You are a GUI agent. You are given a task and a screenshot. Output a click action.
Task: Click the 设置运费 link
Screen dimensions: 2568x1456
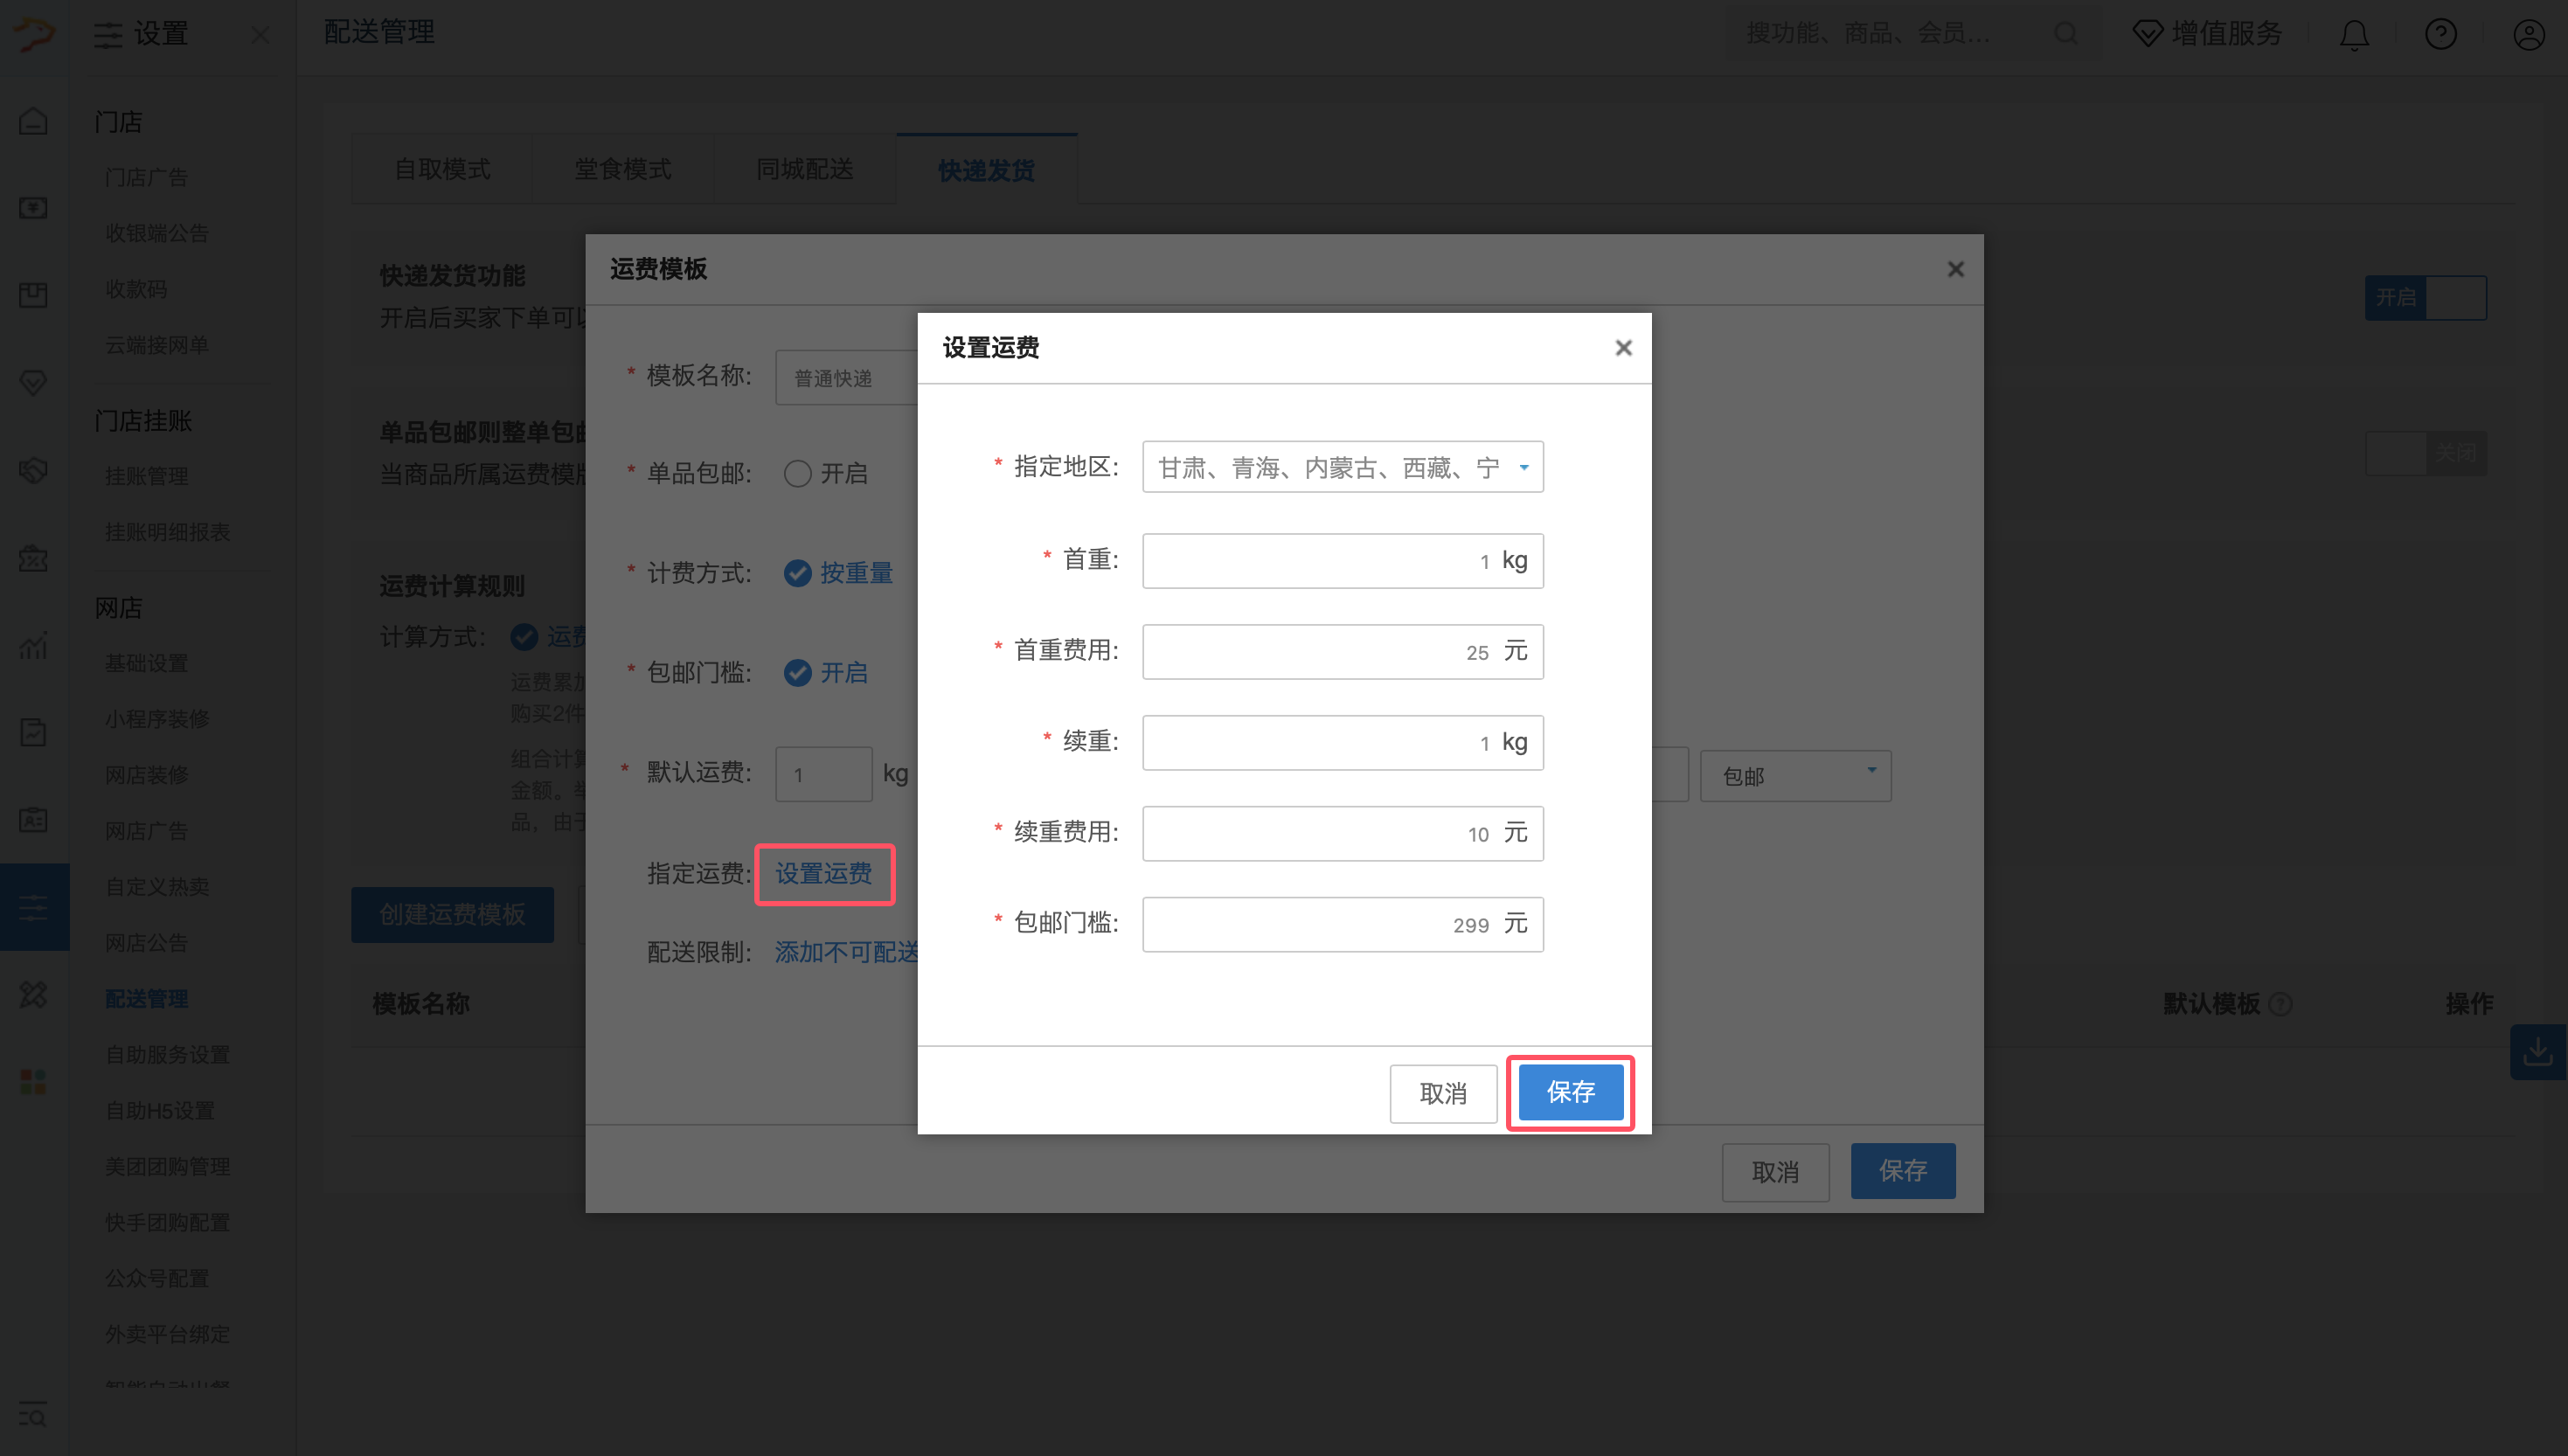point(824,874)
